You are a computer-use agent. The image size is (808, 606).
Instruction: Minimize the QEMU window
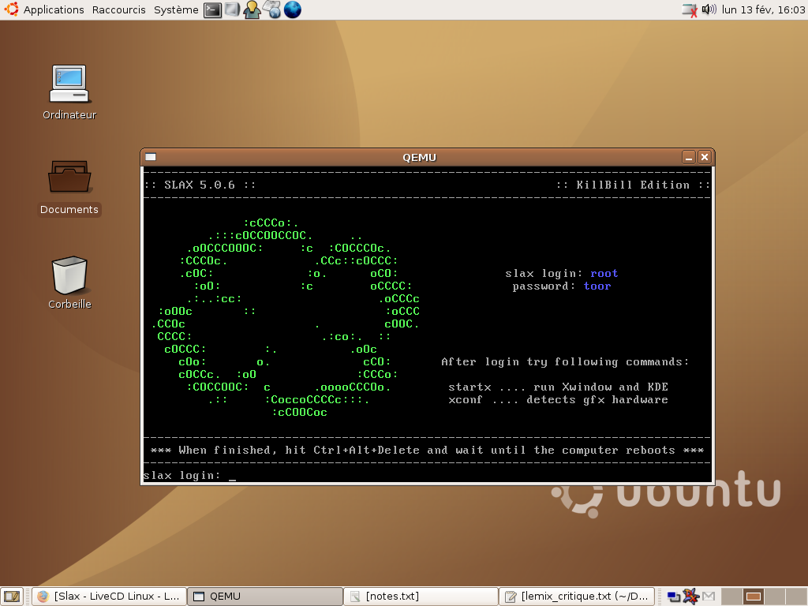click(x=689, y=157)
